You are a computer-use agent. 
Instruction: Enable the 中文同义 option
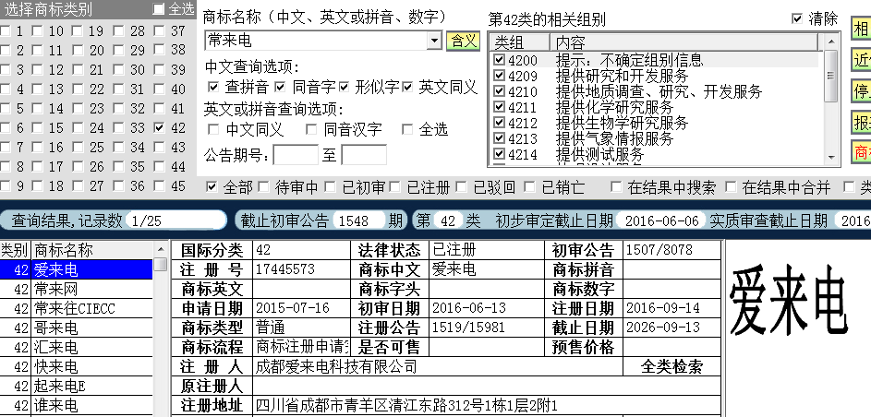tap(213, 130)
